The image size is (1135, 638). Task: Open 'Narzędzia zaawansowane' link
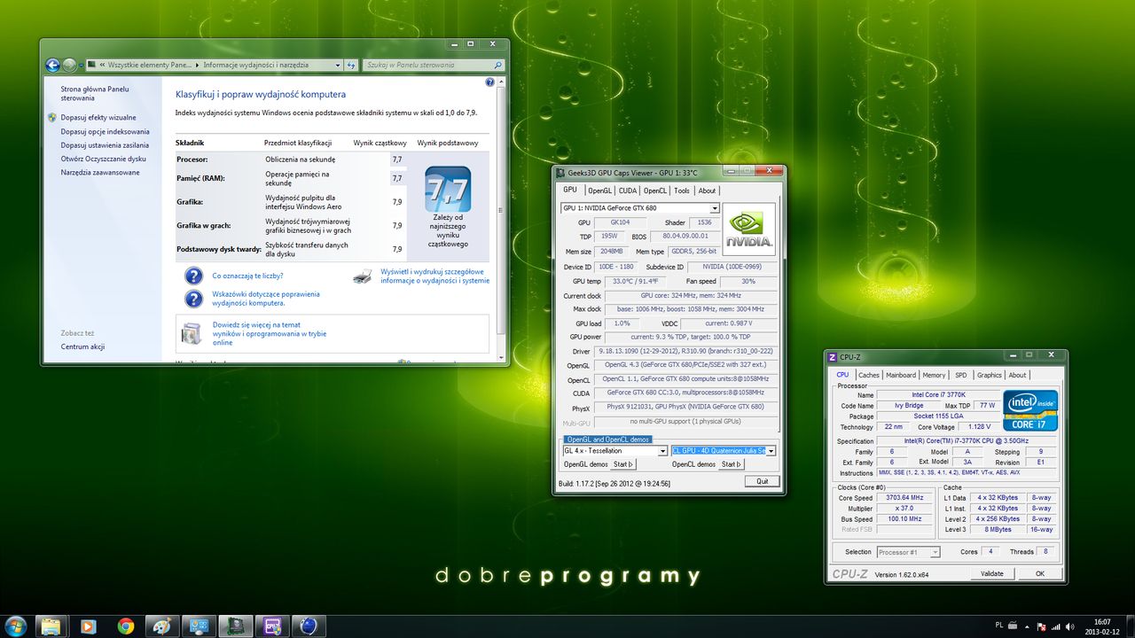click(x=100, y=172)
